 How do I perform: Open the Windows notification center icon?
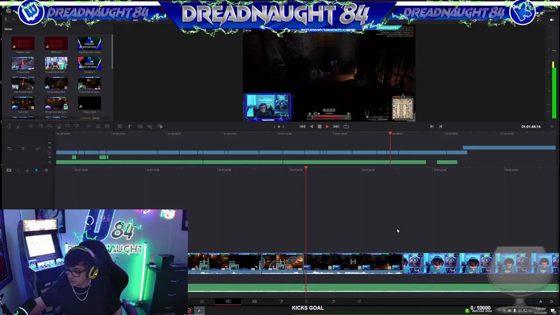tap(553, 311)
